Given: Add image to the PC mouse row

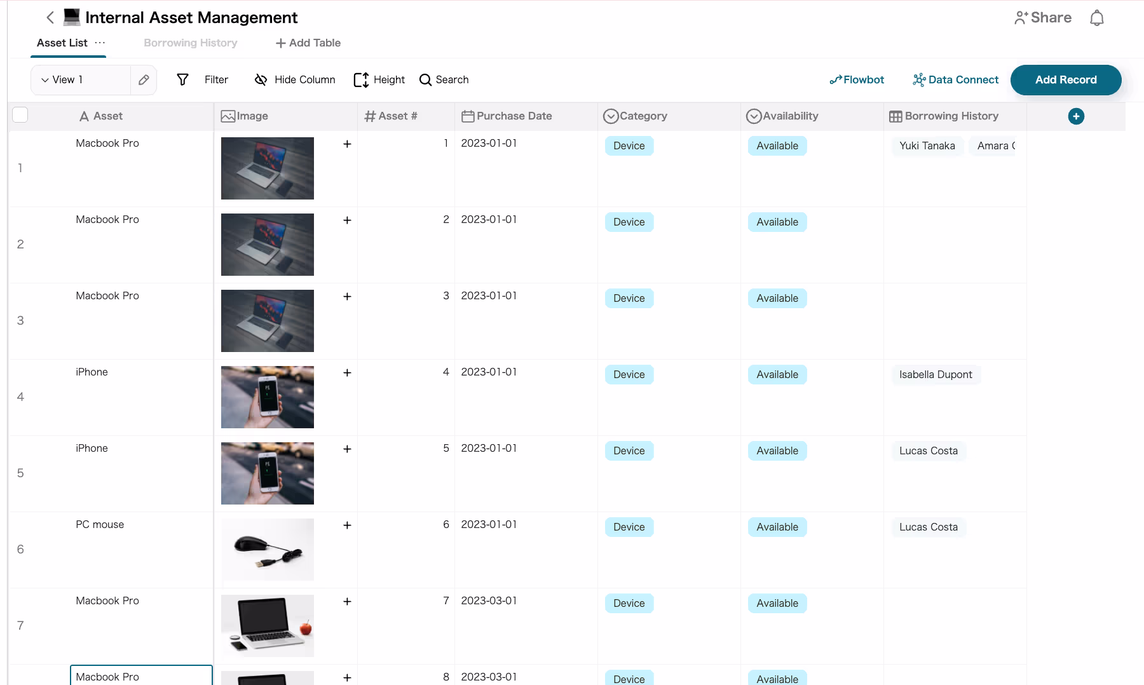Looking at the screenshot, I should 347,525.
